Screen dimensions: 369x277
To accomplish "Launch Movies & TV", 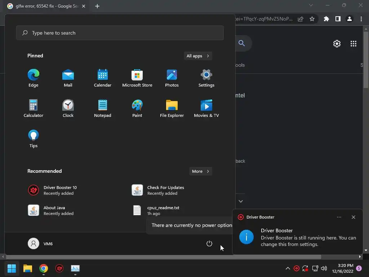I will [206, 109].
